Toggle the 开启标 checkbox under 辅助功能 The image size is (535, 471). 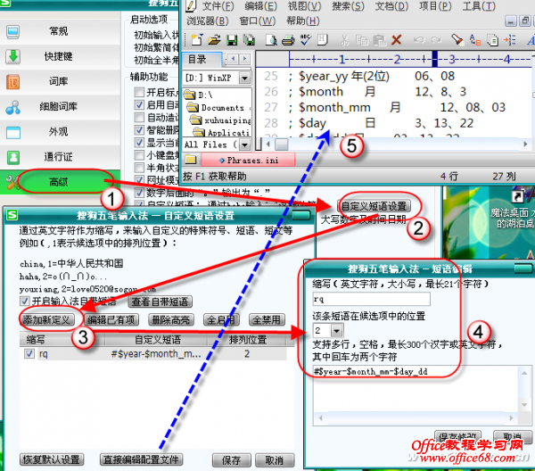(139, 92)
